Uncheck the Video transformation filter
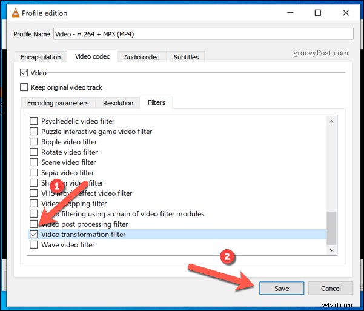Image resolution: width=364 pixels, height=311 pixels. pyautogui.click(x=34, y=234)
